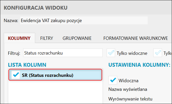Screen dimensions: 172x104
Task: Toggle the cut-off checkbox right of Tylko widoczne
Action: click(x=159, y=53)
